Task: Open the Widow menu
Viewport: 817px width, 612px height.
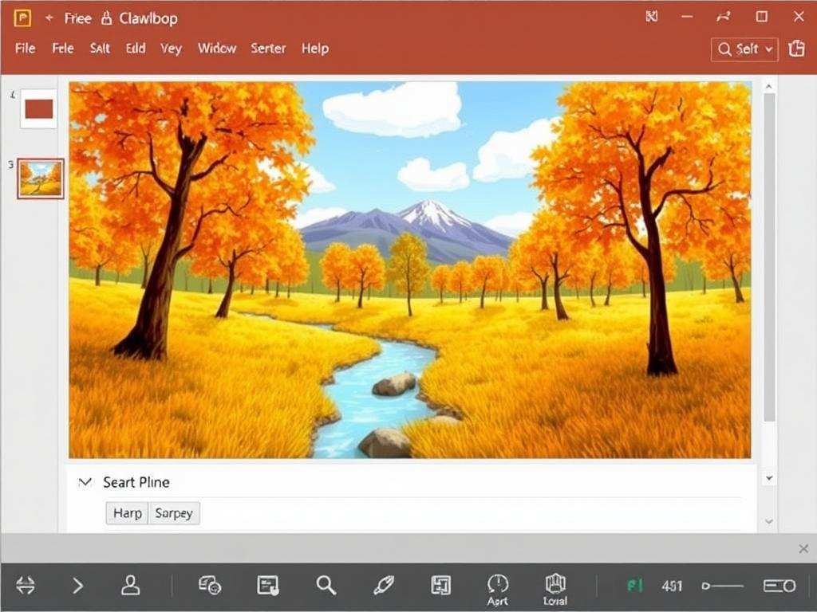Action: pyautogui.click(x=217, y=49)
